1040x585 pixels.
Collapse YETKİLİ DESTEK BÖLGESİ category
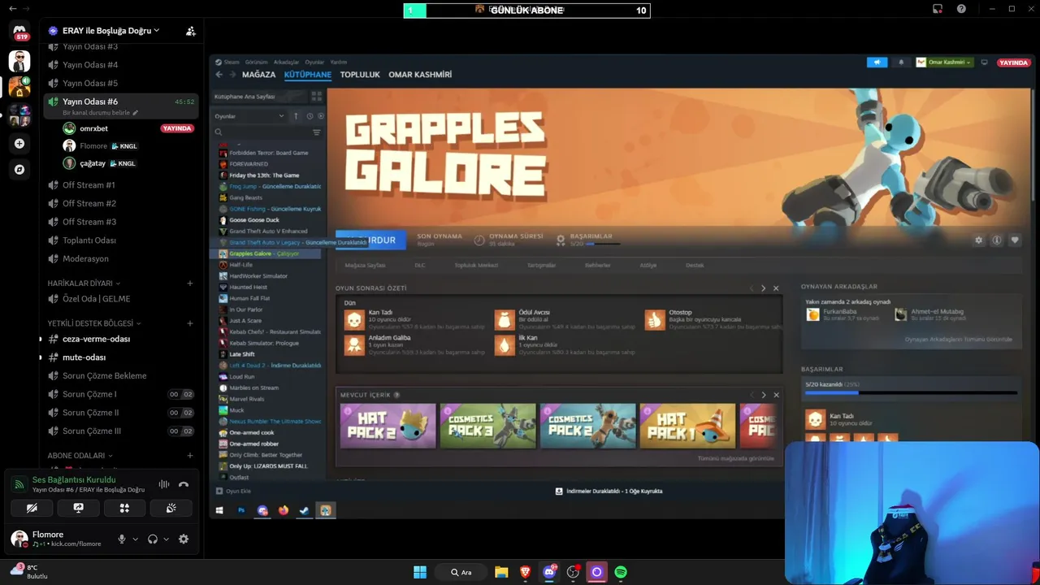94,323
